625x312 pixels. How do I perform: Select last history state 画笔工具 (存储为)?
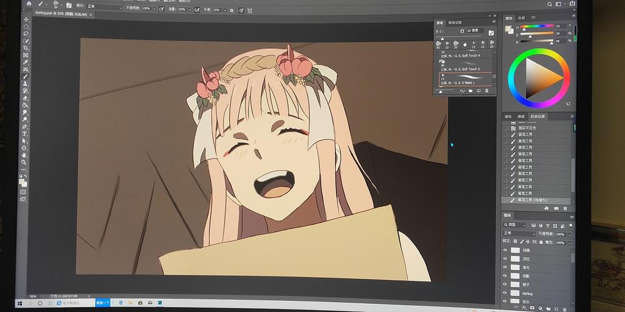point(537,200)
